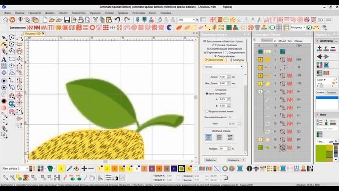This screenshot has height=191, width=339.
Task: Increase the stitch Length spinner value
Action: pos(229,76)
